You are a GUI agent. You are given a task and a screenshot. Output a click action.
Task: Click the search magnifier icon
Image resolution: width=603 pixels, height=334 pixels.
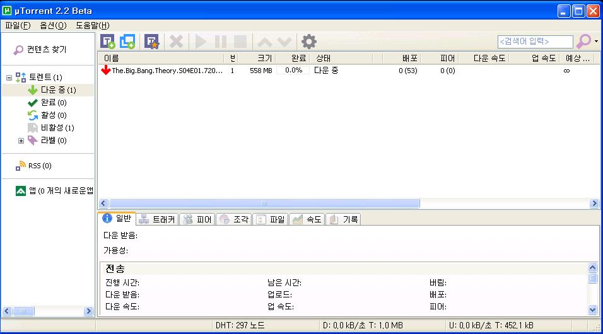[583, 41]
